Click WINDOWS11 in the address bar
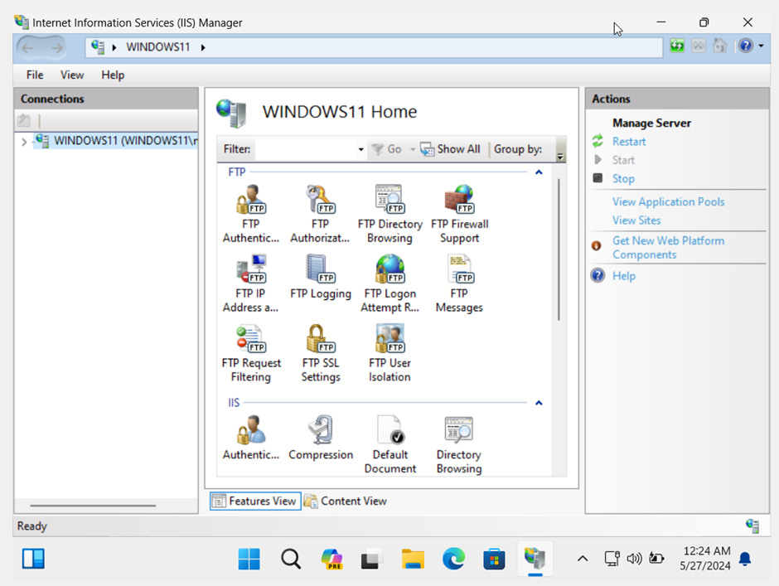This screenshot has height=586, width=779. coord(158,47)
